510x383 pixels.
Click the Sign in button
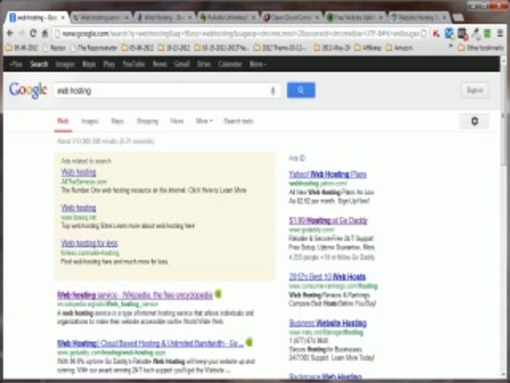[475, 90]
